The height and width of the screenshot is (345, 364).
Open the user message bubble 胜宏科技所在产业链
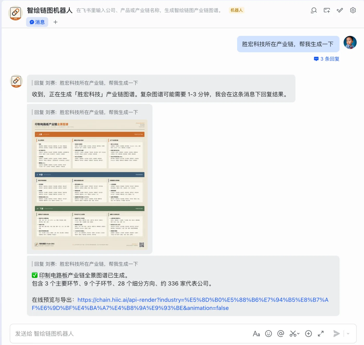coord(288,44)
